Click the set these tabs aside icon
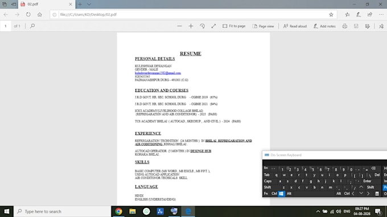 point(14,4)
